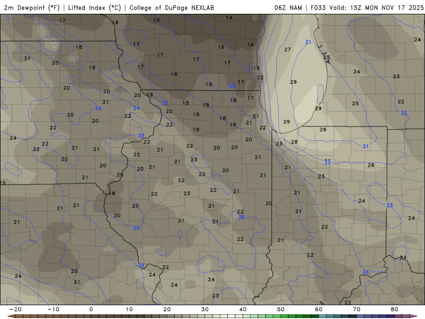Click the blue lifted index label 23
425x319 pixels.
(390, 205)
